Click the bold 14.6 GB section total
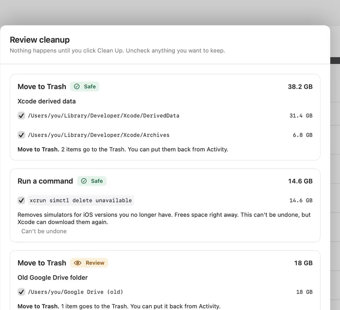This screenshot has height=310, width=340. [x=300, y=181]
